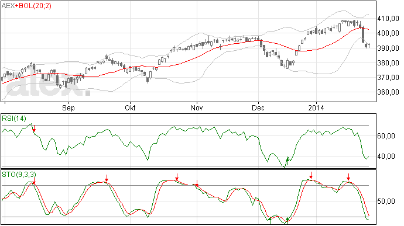Click the 370,00 price axis label

(388, 78)
